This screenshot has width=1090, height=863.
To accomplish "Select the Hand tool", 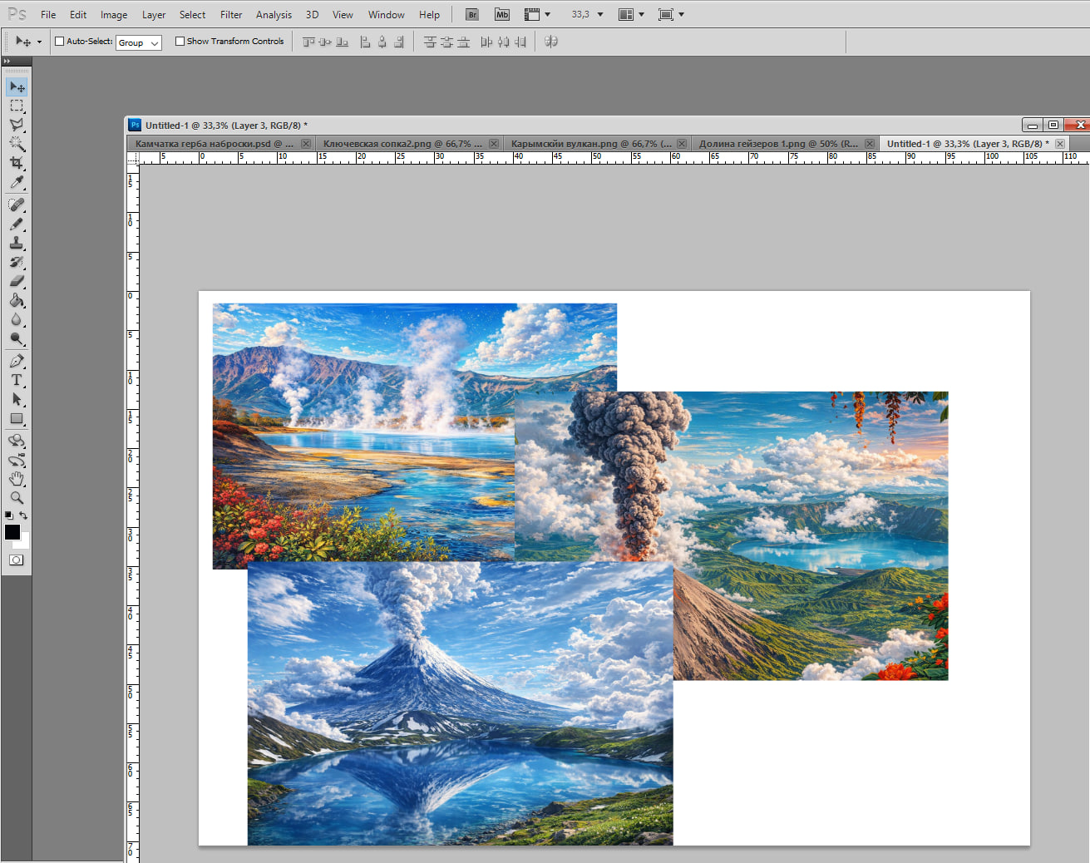I will coord(17,479).
